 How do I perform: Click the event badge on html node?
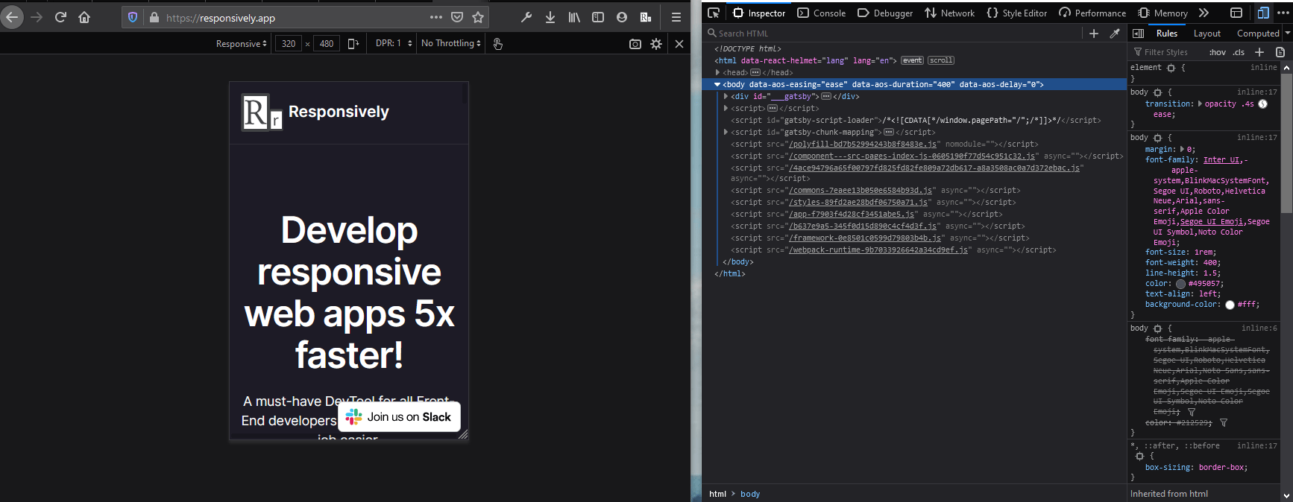click(x=912, y=60)
